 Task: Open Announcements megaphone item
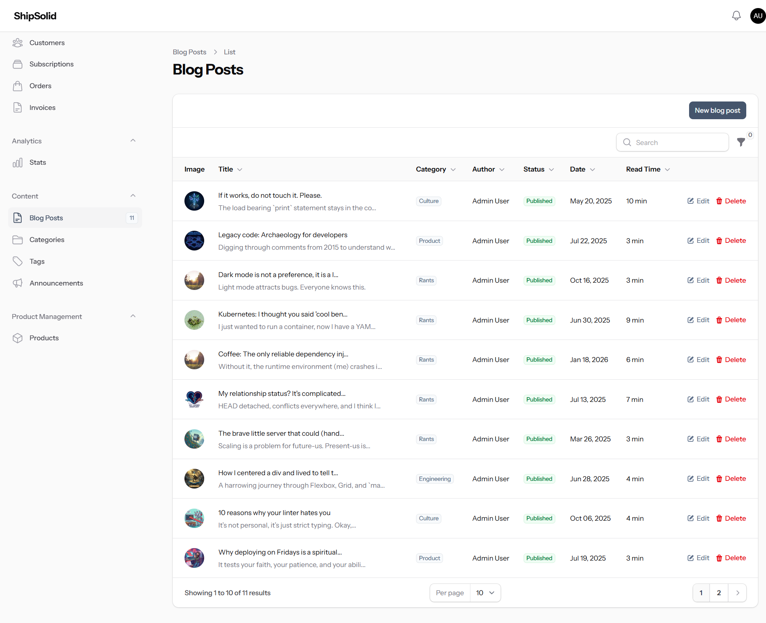tap(56, 283)
